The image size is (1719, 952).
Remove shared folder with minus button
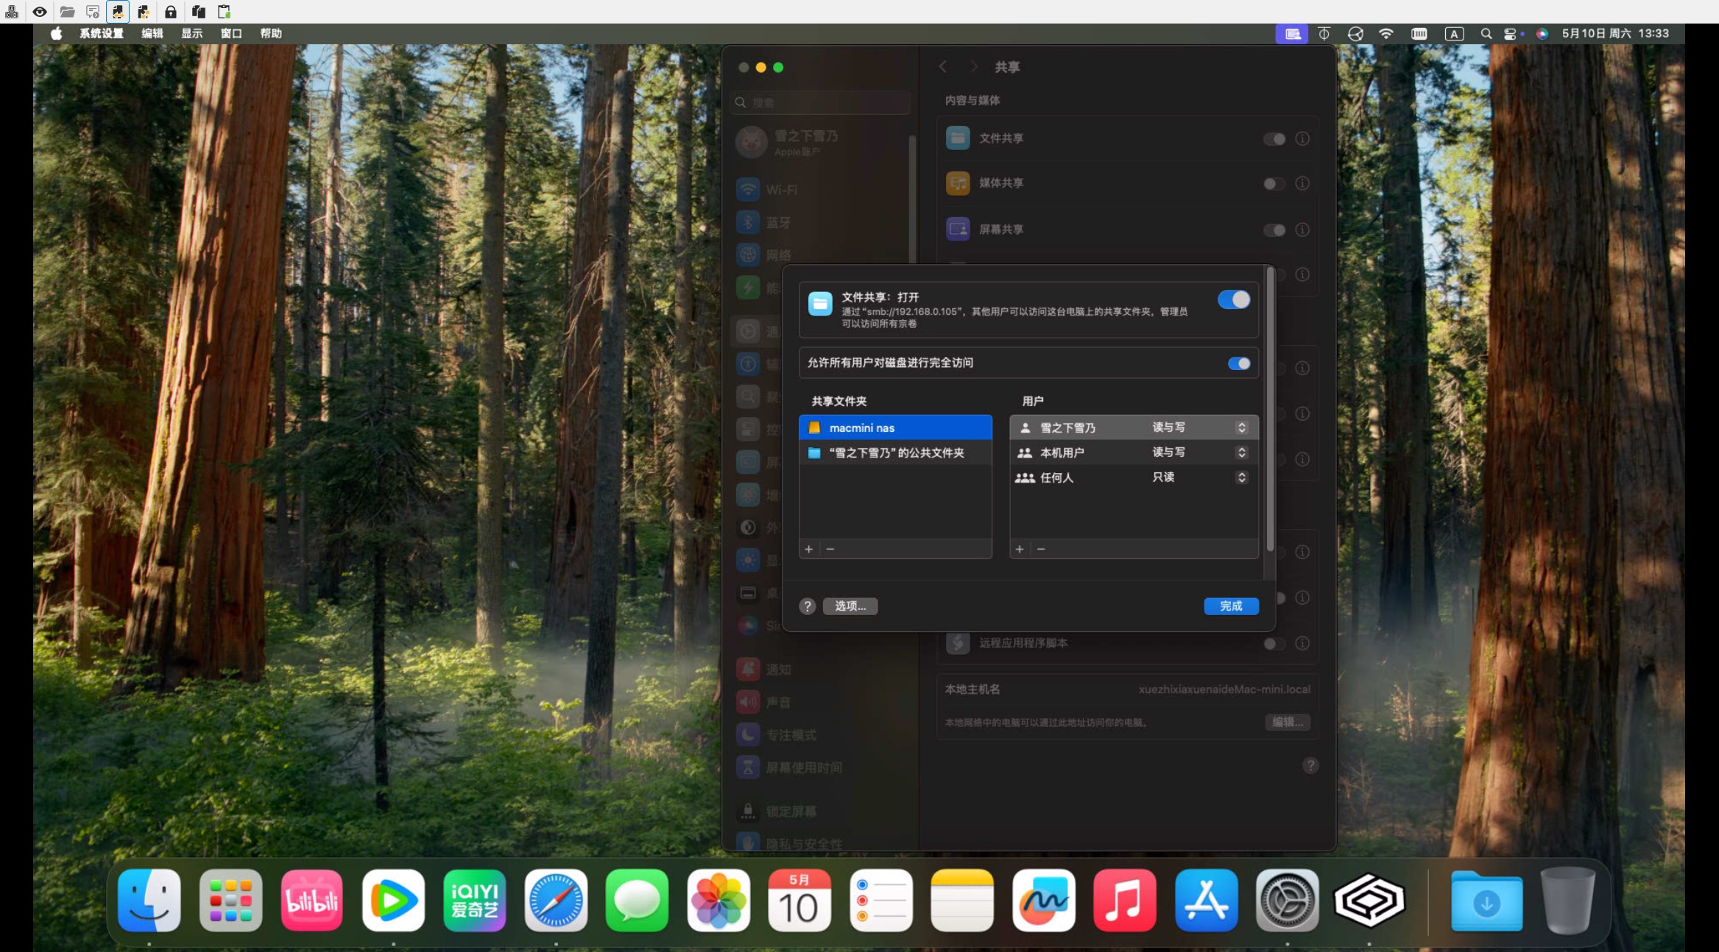click(x=830, y=549)
